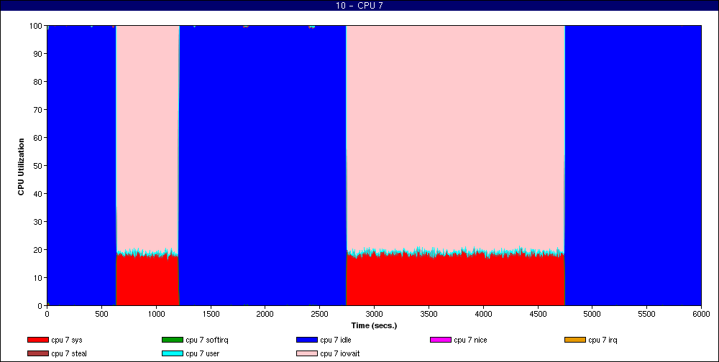The height and width of the screenshot is (362, 719).
Task: Click the x-axis label 5000
Action: 592,315
